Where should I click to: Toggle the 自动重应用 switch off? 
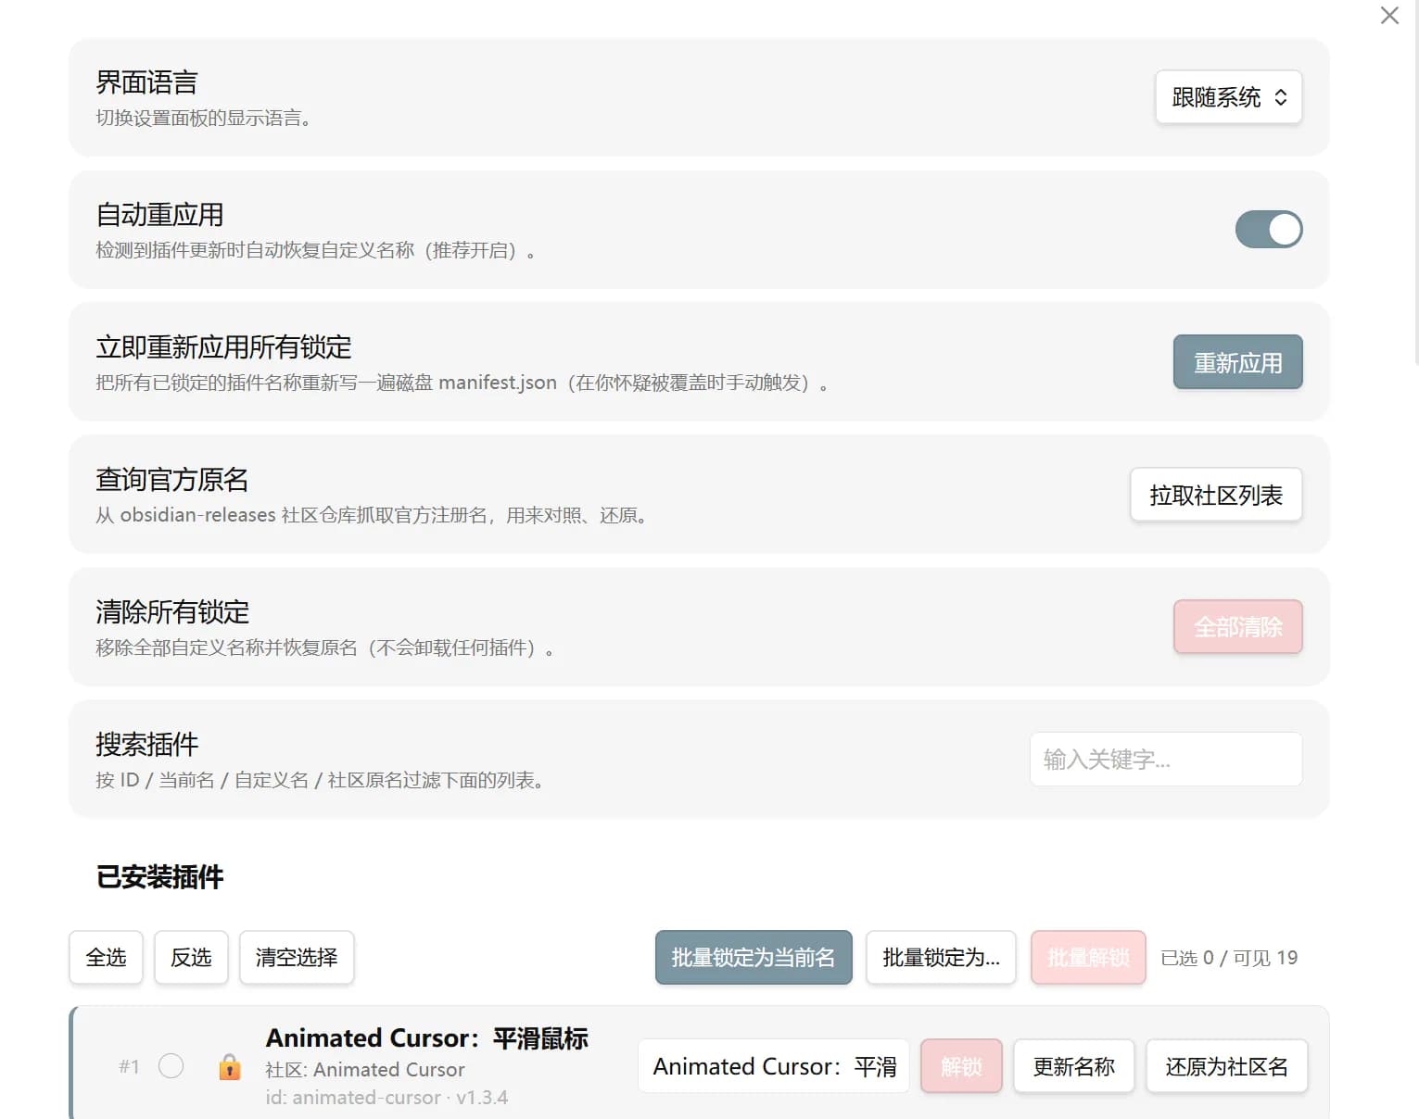[1269, 230]
